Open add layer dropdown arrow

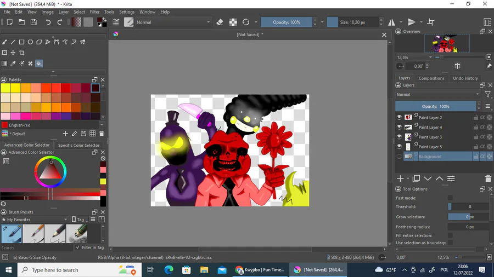408,178
